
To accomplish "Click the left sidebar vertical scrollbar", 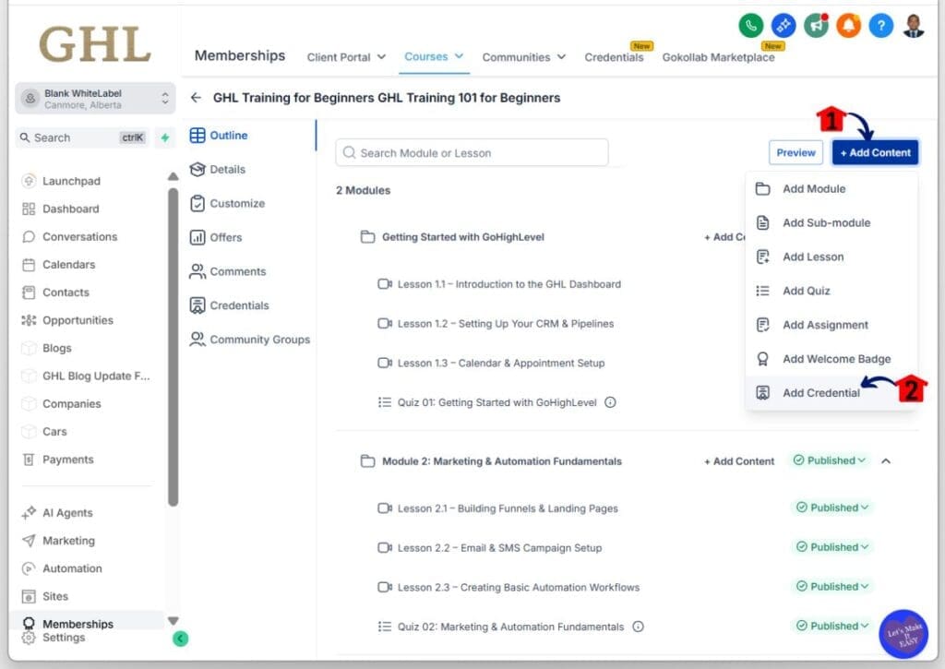I will [173, 346].
